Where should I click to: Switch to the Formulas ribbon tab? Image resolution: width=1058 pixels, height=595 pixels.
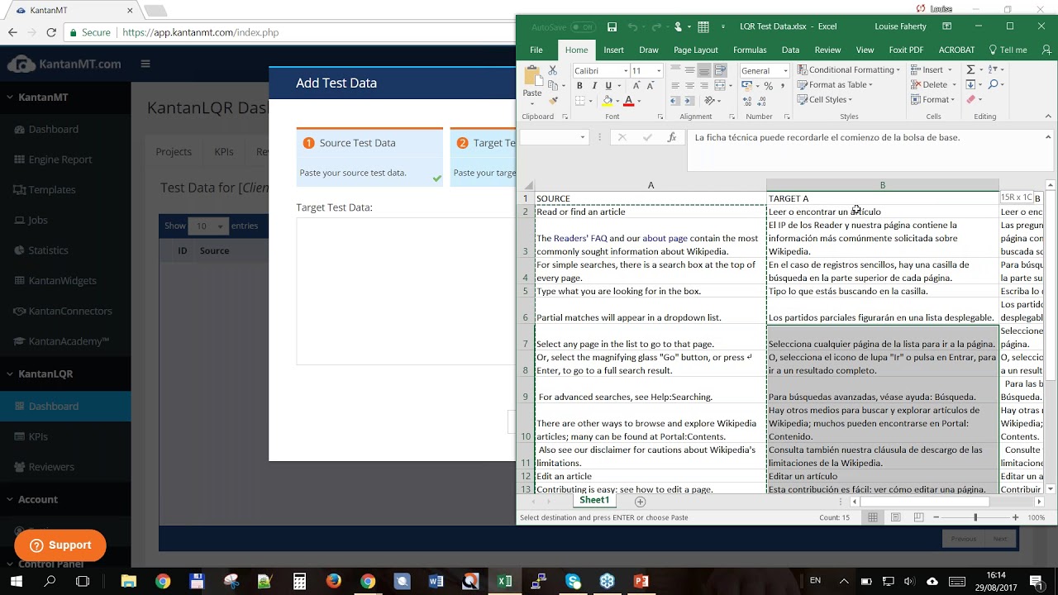pyautogui.click(x=750, y=50)
